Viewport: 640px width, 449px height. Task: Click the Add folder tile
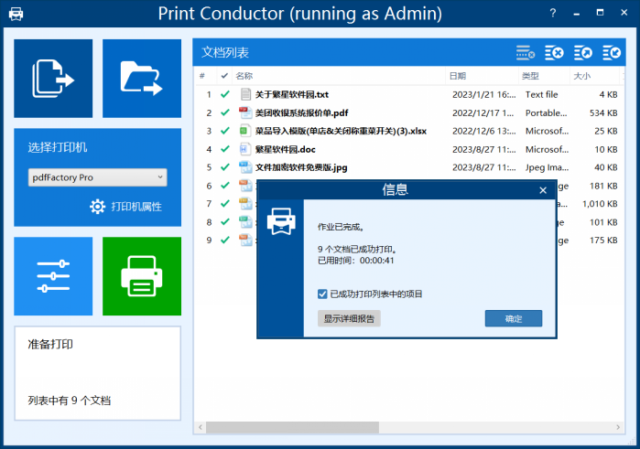(x=142, y=79)
